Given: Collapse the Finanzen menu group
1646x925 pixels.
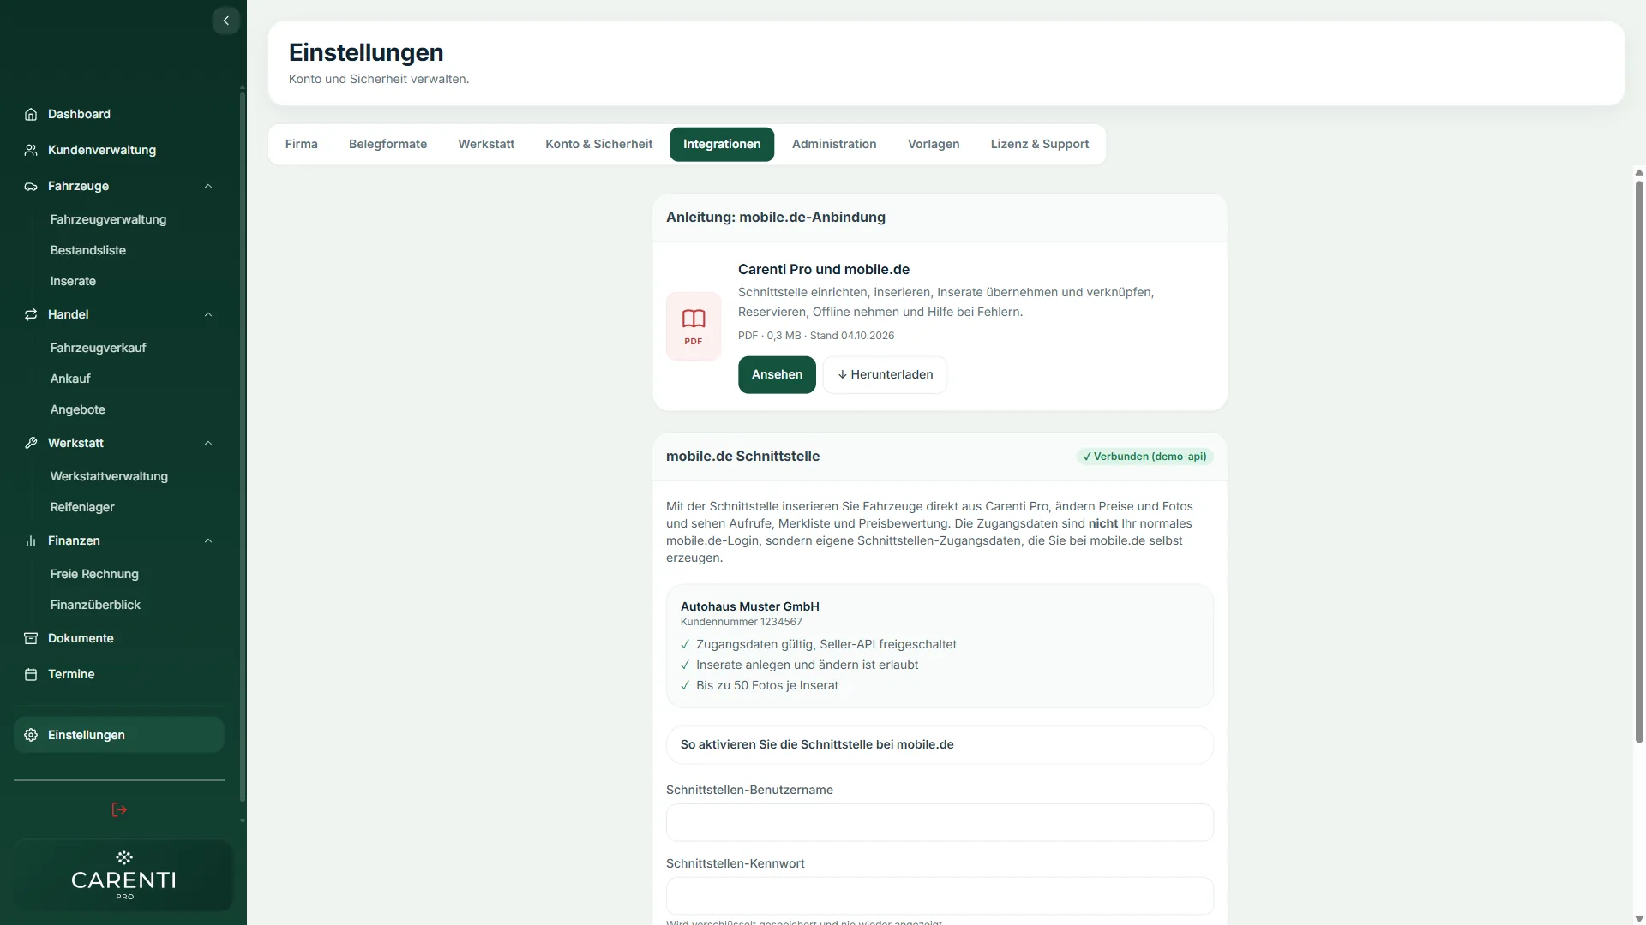Looking at the screenshot, I should tap(208, 540).
